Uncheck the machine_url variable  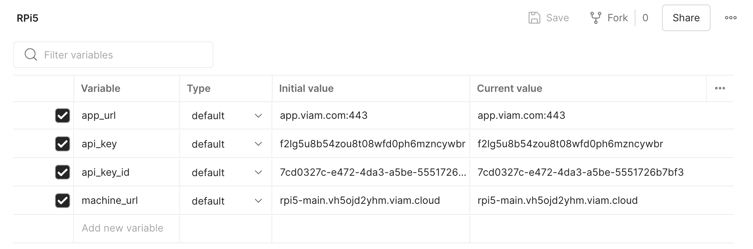[62, 200]
